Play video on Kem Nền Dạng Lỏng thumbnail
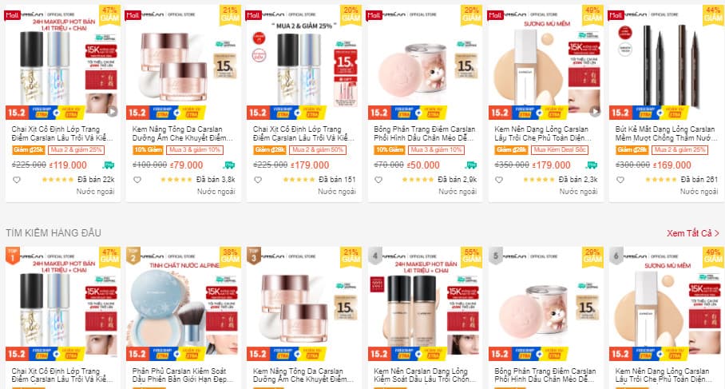 (595, 111)
